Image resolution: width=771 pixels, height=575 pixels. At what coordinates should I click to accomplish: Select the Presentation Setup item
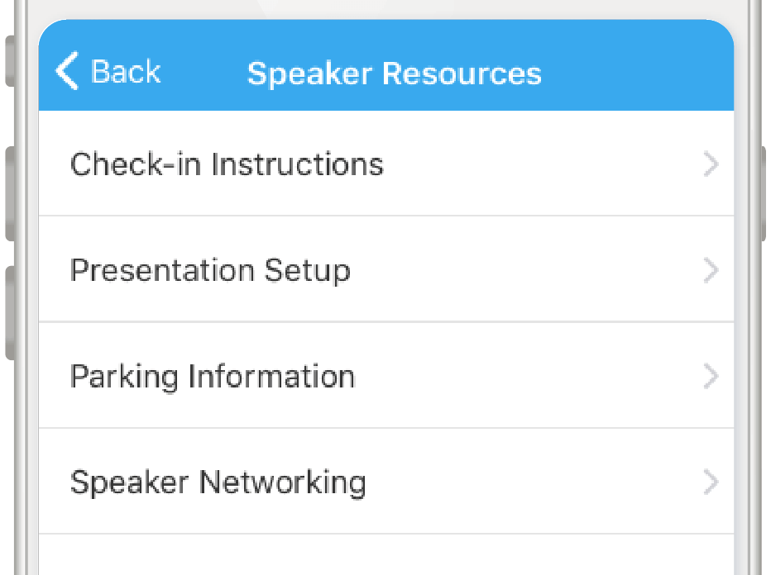[210, 270]
